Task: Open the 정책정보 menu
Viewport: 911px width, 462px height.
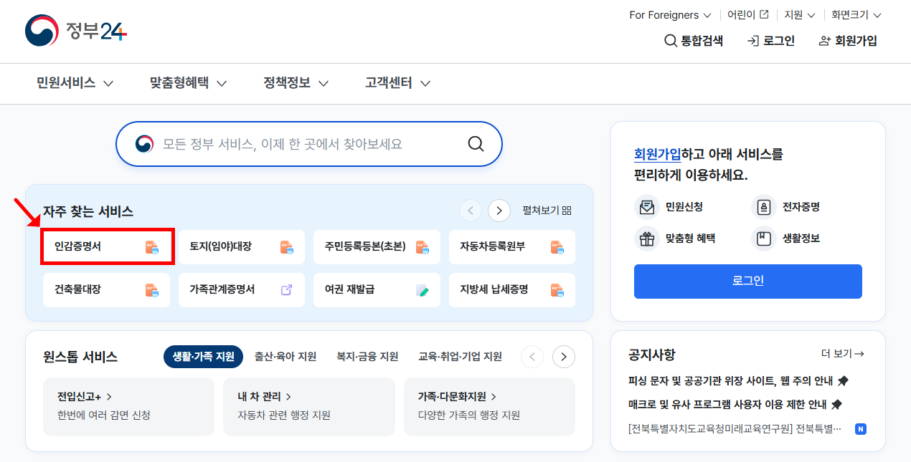Action: pyautogui.click(x=296, y=83)
